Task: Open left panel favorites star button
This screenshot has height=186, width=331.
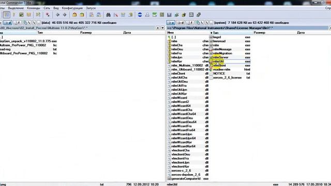Action: 158,28
